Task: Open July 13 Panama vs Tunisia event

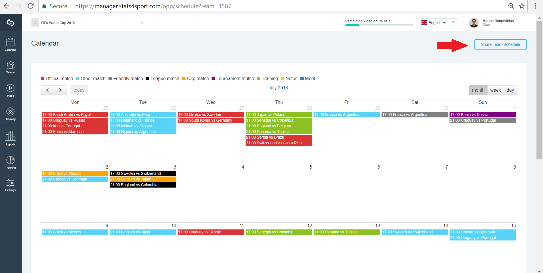Action: [x=347, y=232]
